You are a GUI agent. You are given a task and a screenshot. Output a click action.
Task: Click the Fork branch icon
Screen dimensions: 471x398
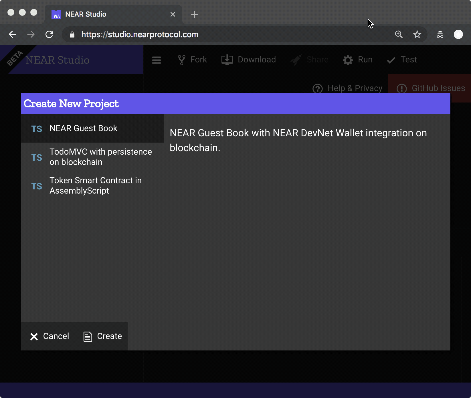[181, 60]
